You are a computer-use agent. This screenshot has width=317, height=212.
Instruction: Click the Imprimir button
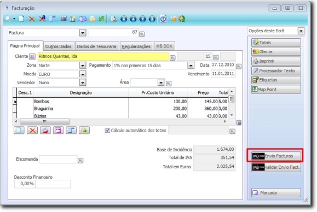point(276,61)
